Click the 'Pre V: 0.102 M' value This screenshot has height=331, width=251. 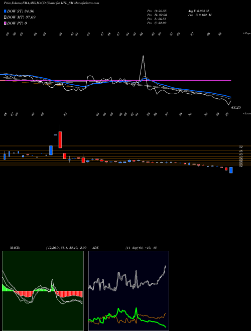(199, 15)
